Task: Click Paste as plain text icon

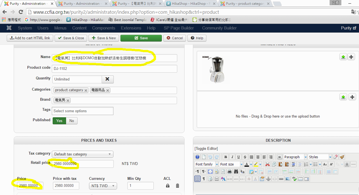Action: 287,164
